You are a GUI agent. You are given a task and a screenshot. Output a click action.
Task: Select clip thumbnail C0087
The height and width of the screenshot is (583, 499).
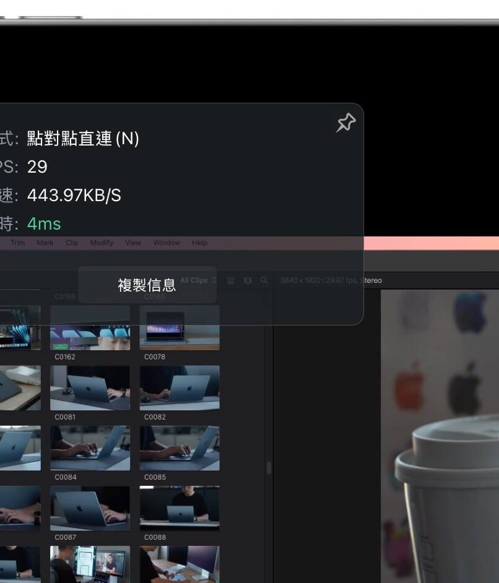tap(90, 507)
